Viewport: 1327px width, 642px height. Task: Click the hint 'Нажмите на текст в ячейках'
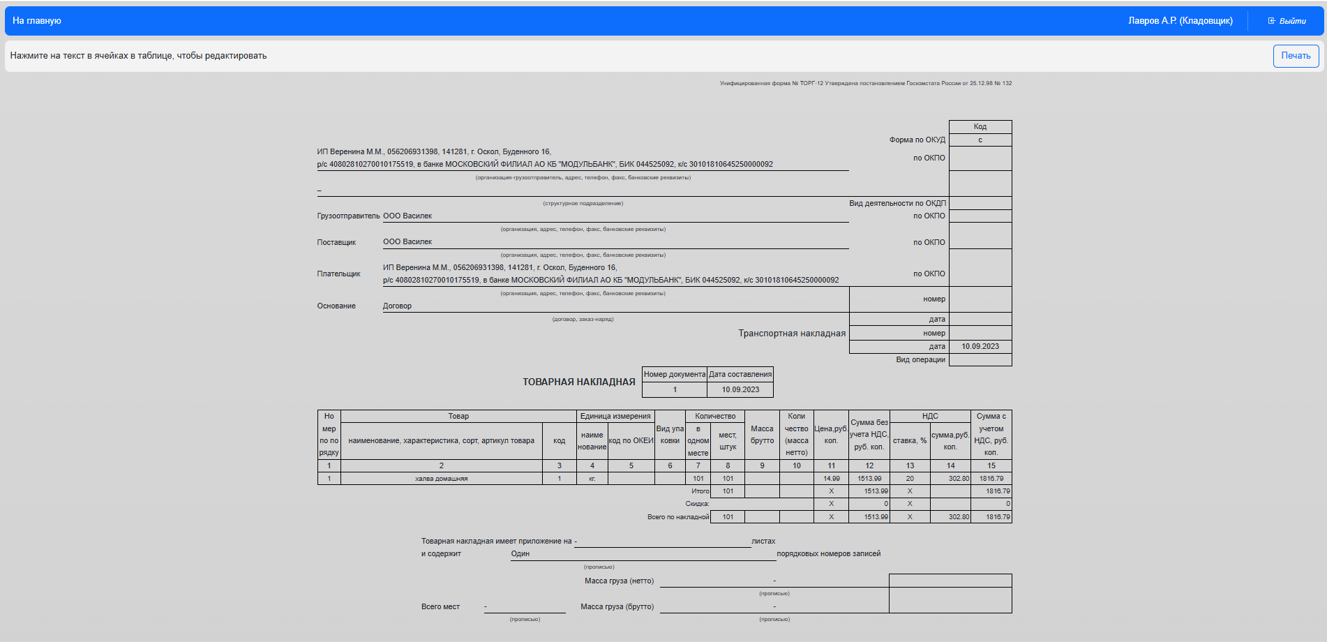[x=138, y=56]
